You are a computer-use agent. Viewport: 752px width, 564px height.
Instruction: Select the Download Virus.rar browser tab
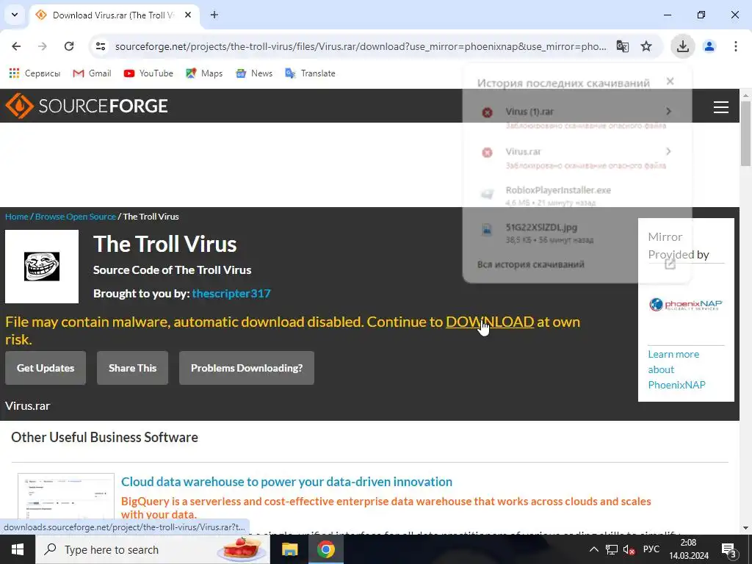114,15
